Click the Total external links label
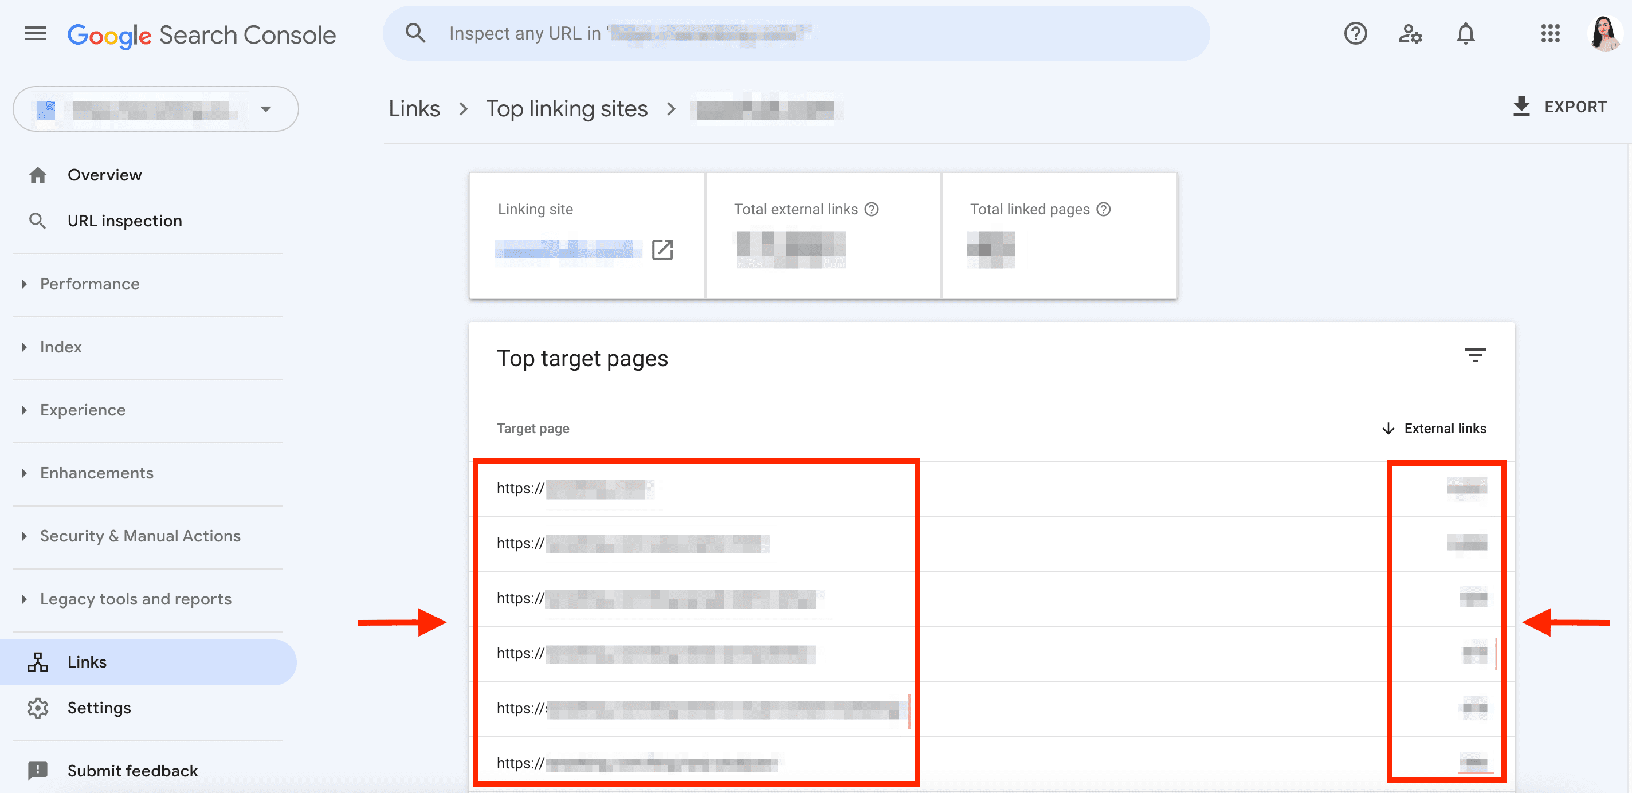The height and width of the screenshot is (793, 1632). [796, 209]
